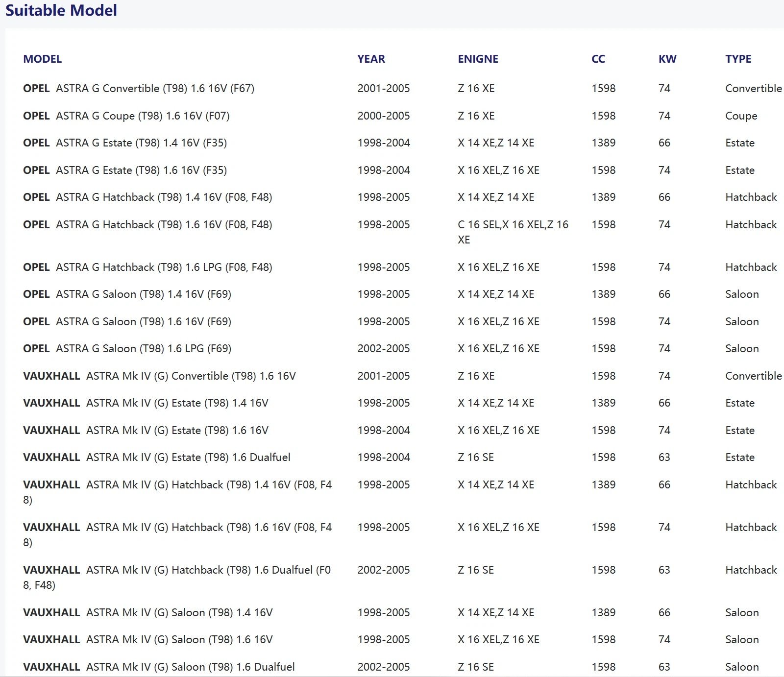Click 'Convertible' type in OPEL Convertible row
The width and height of the screenshot is (784, 677).
[x=754, y=89]
